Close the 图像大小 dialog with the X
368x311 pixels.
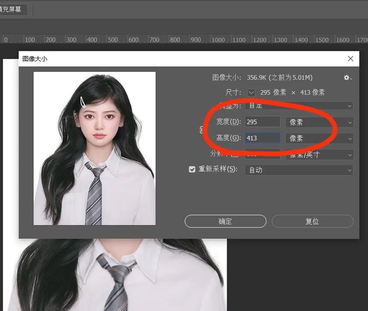pyautogui.click(x=350, y=58)
